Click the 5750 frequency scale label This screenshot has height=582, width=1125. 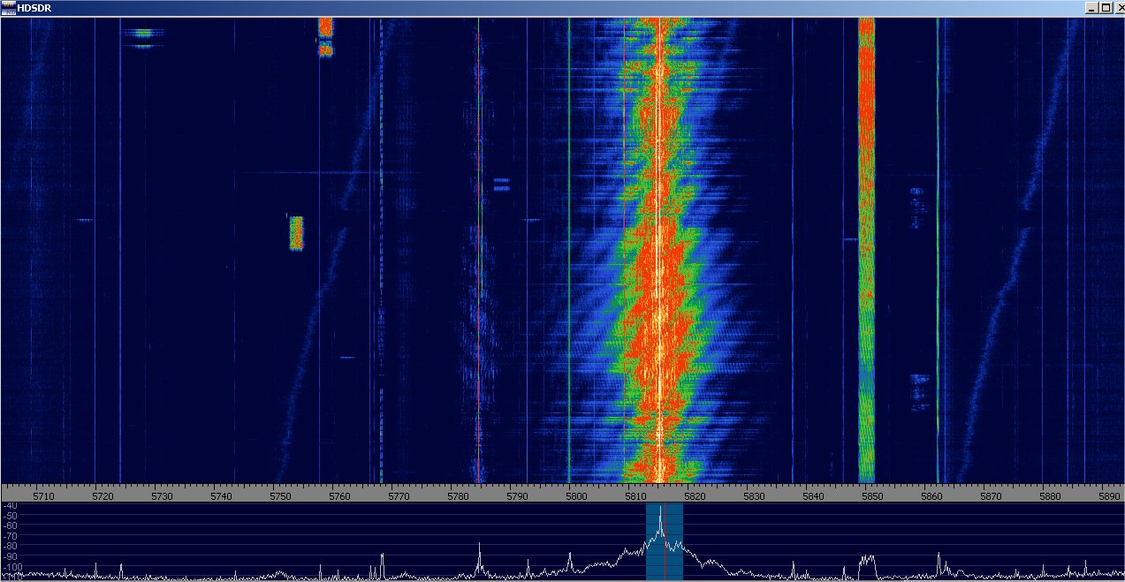pos(280,496)
